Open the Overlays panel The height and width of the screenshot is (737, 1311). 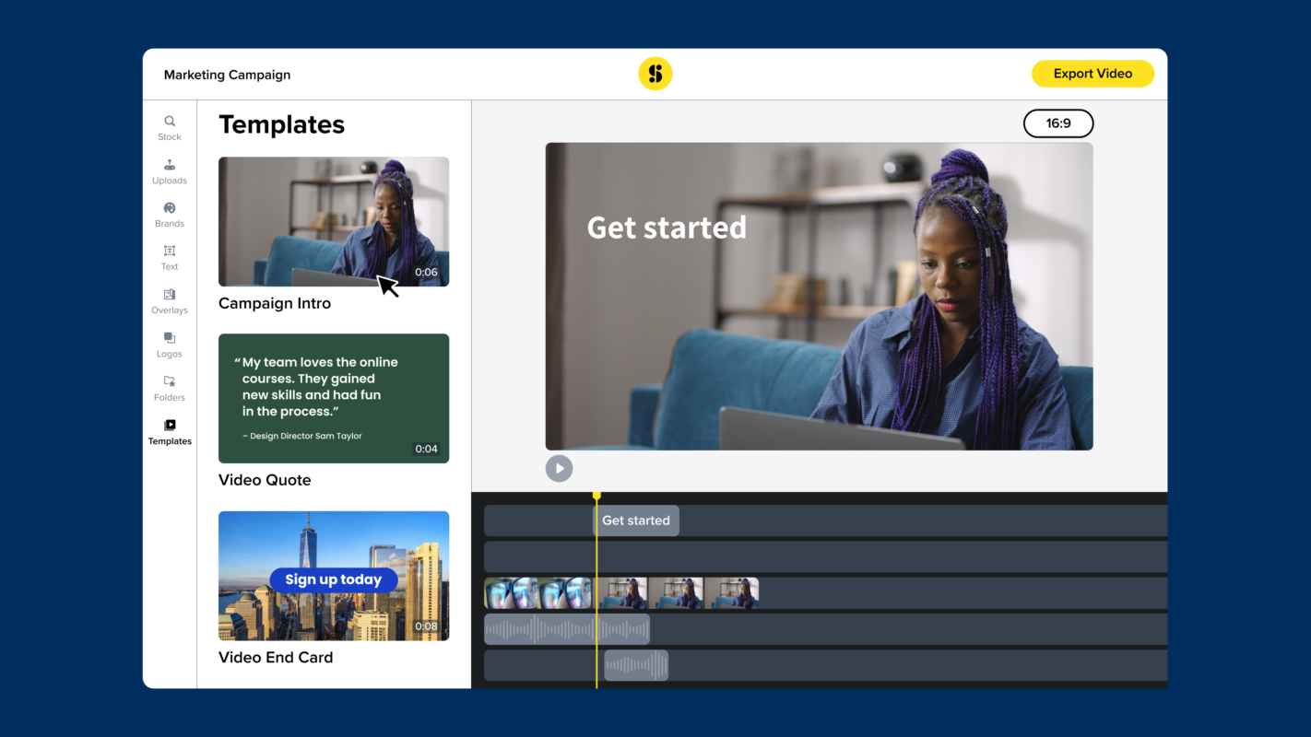tap(170, 300)
